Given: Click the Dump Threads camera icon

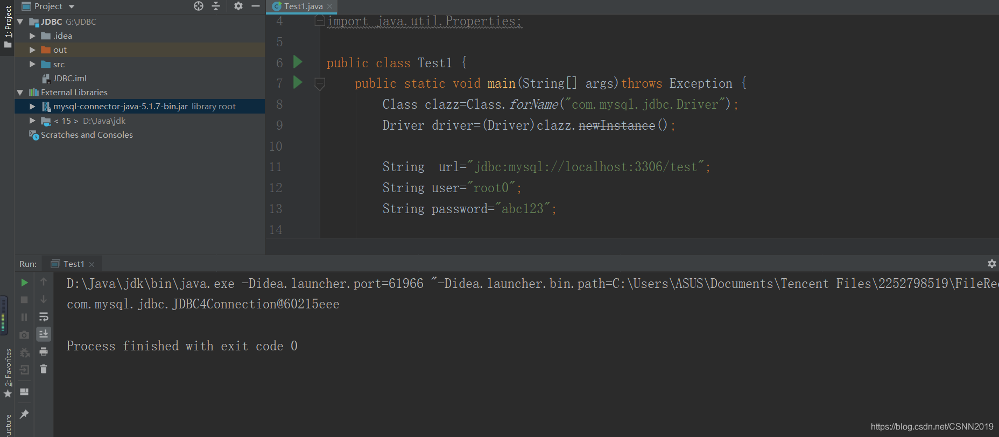Looking at the screenshot, I should (24, 335).
